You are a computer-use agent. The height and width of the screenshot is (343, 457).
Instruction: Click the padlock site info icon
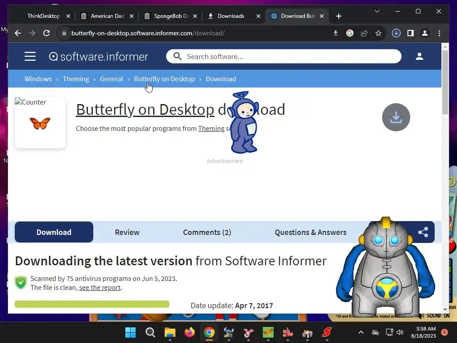pos(64,33)
